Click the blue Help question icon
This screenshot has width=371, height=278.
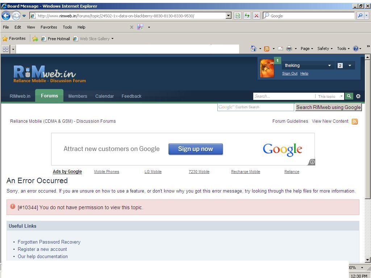tap(356, 49)
